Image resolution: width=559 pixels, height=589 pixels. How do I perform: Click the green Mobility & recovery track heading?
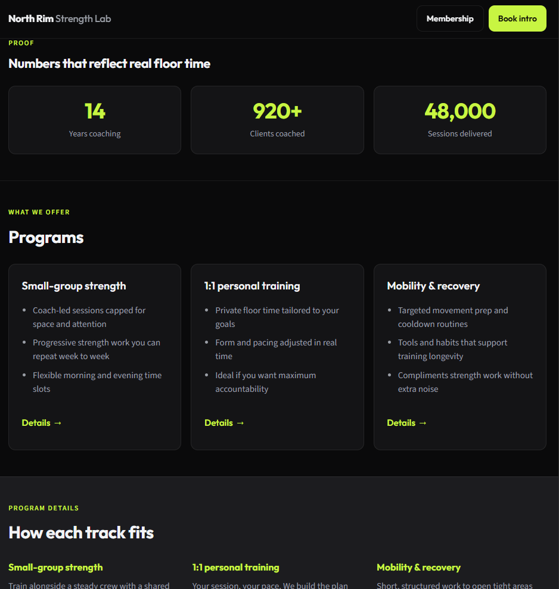[x=418, y=568]
